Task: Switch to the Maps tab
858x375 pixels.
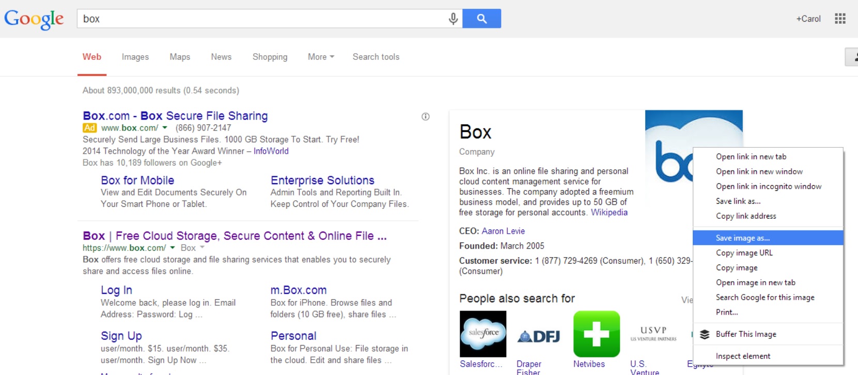Action: pyautogui.click(x=180, y=57)
